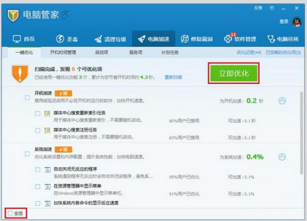Click the green 立即优化 button
The width and height of the screenshot is (307, 221).
(233, 73)
